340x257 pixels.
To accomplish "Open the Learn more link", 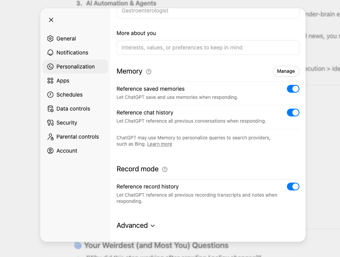I will [x=160, y=144].
